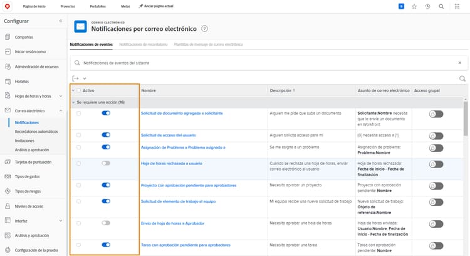The width and height of the screenshot is (470, 256).
Task: Toggle active switch for Proyecto con aprobación pendiente
Action: (106, 185)
